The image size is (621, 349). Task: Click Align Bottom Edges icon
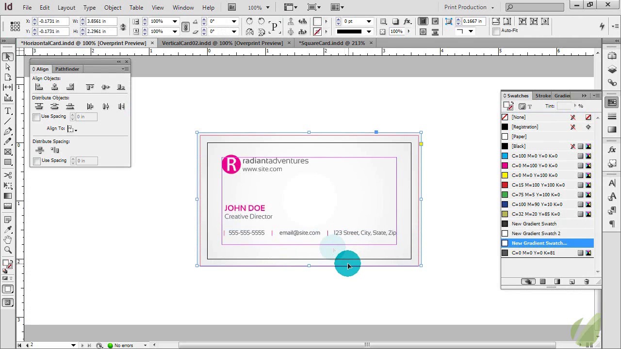pyautogui.click(x=121, y=87)
